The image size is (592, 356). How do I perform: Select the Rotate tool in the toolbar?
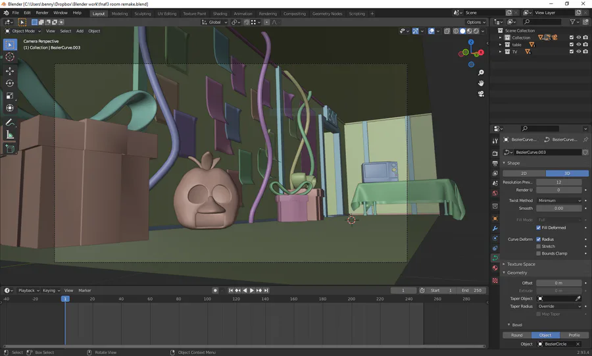point(10,83)
